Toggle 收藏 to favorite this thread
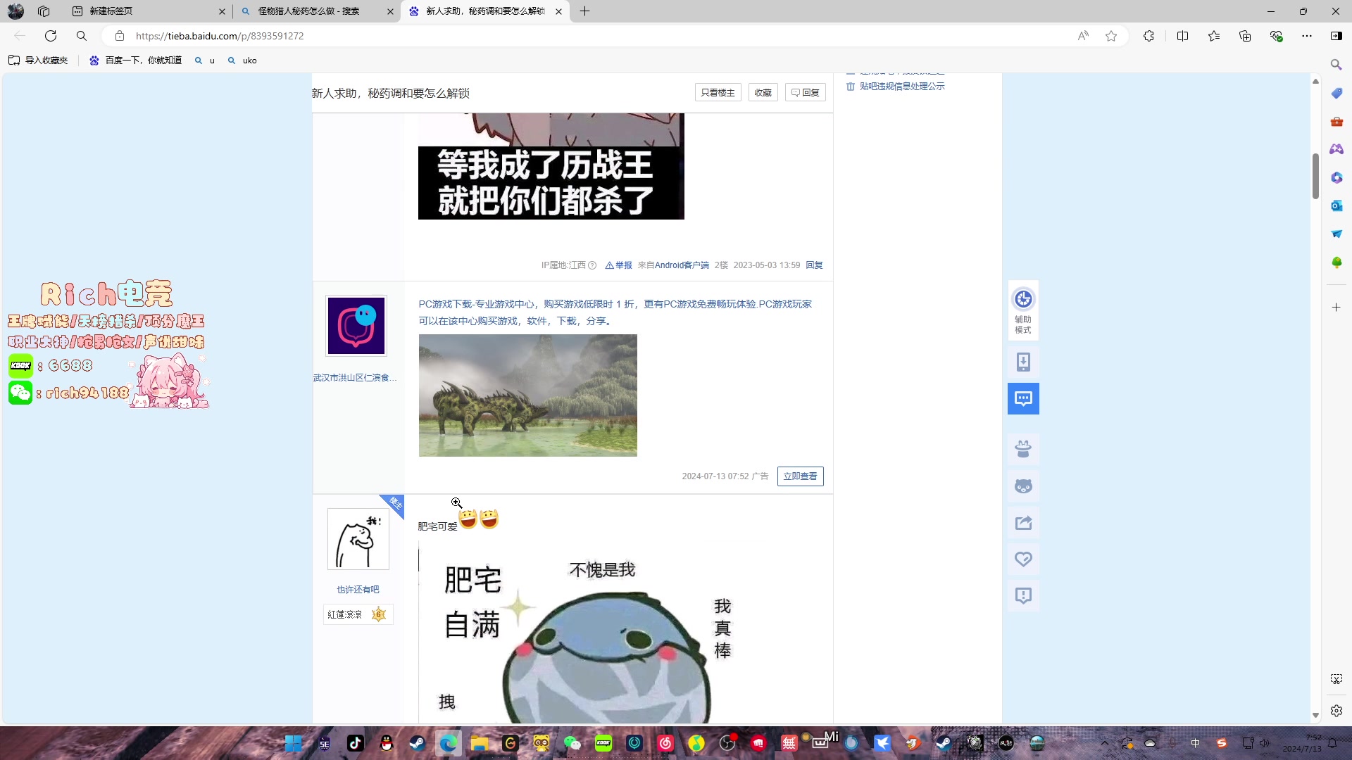Screen dimensions: 1352x760 pyautogui.click(x=762, y=92)
